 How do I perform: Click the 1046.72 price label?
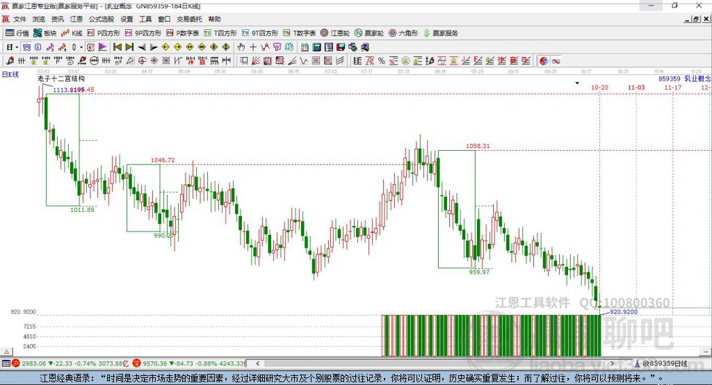point(163,160)
